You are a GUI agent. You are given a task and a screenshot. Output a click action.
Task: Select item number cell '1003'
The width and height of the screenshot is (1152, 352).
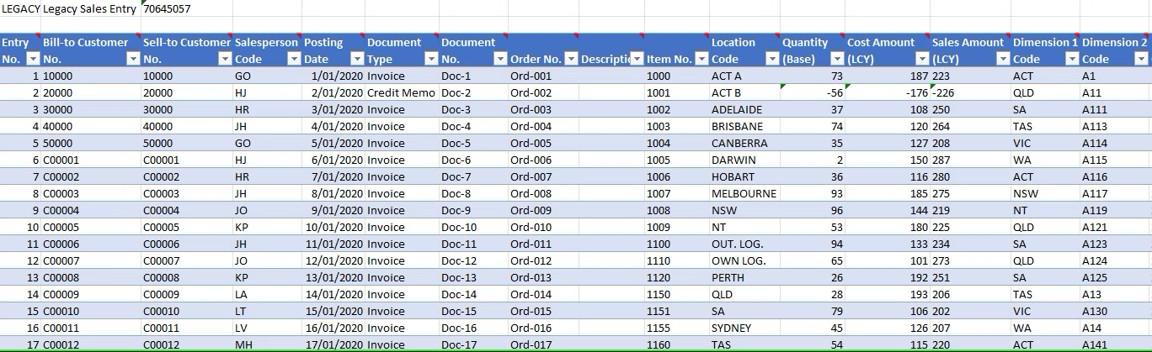(676, 126)
